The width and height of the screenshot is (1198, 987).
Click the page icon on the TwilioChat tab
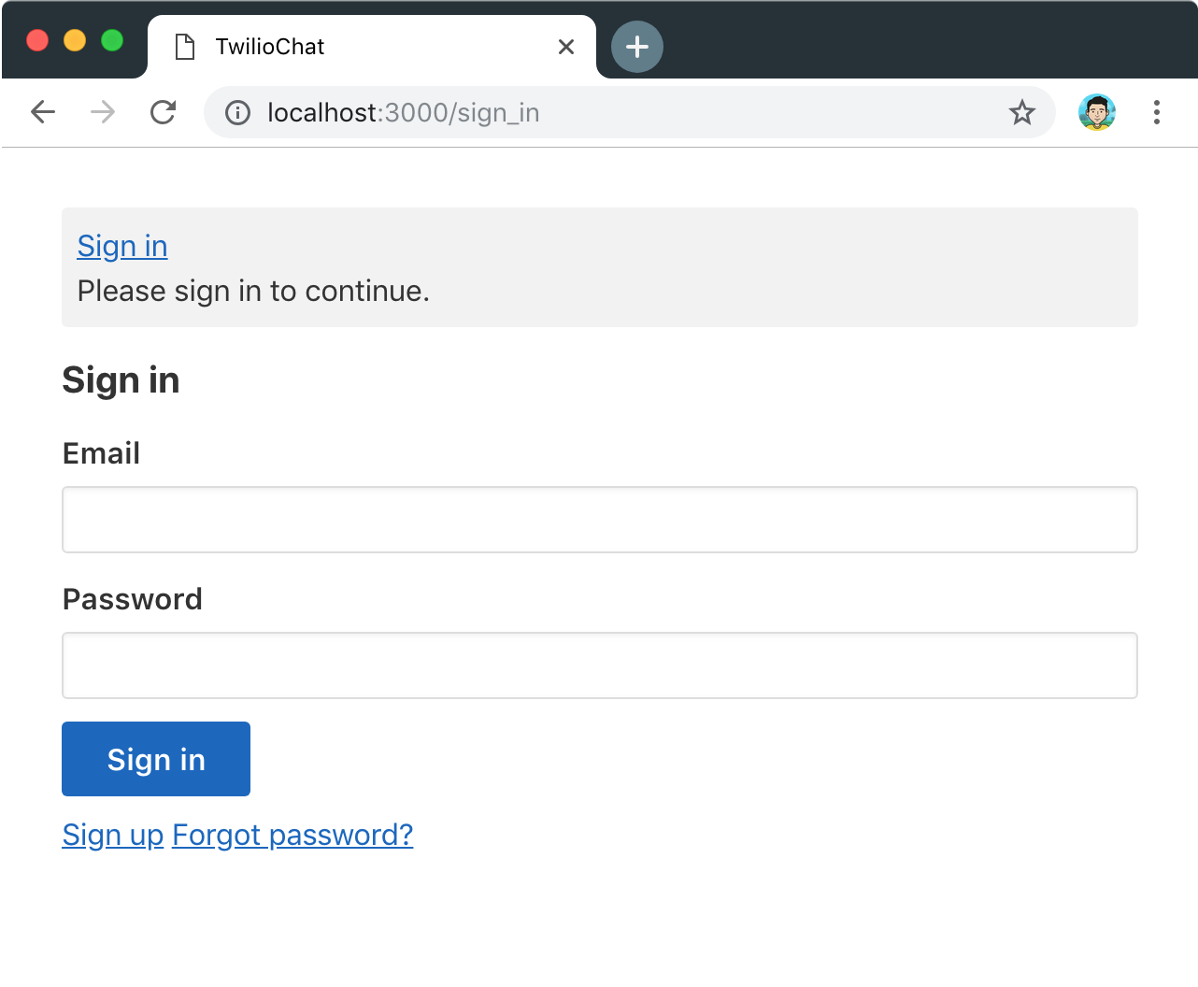coord(185,47)
